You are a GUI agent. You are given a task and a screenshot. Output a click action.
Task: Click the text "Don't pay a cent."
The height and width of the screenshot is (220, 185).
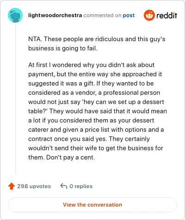[71, 157]
